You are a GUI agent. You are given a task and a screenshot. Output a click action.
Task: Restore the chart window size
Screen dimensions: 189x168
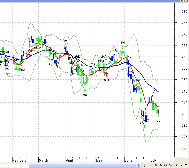click(x=181, y=1)
